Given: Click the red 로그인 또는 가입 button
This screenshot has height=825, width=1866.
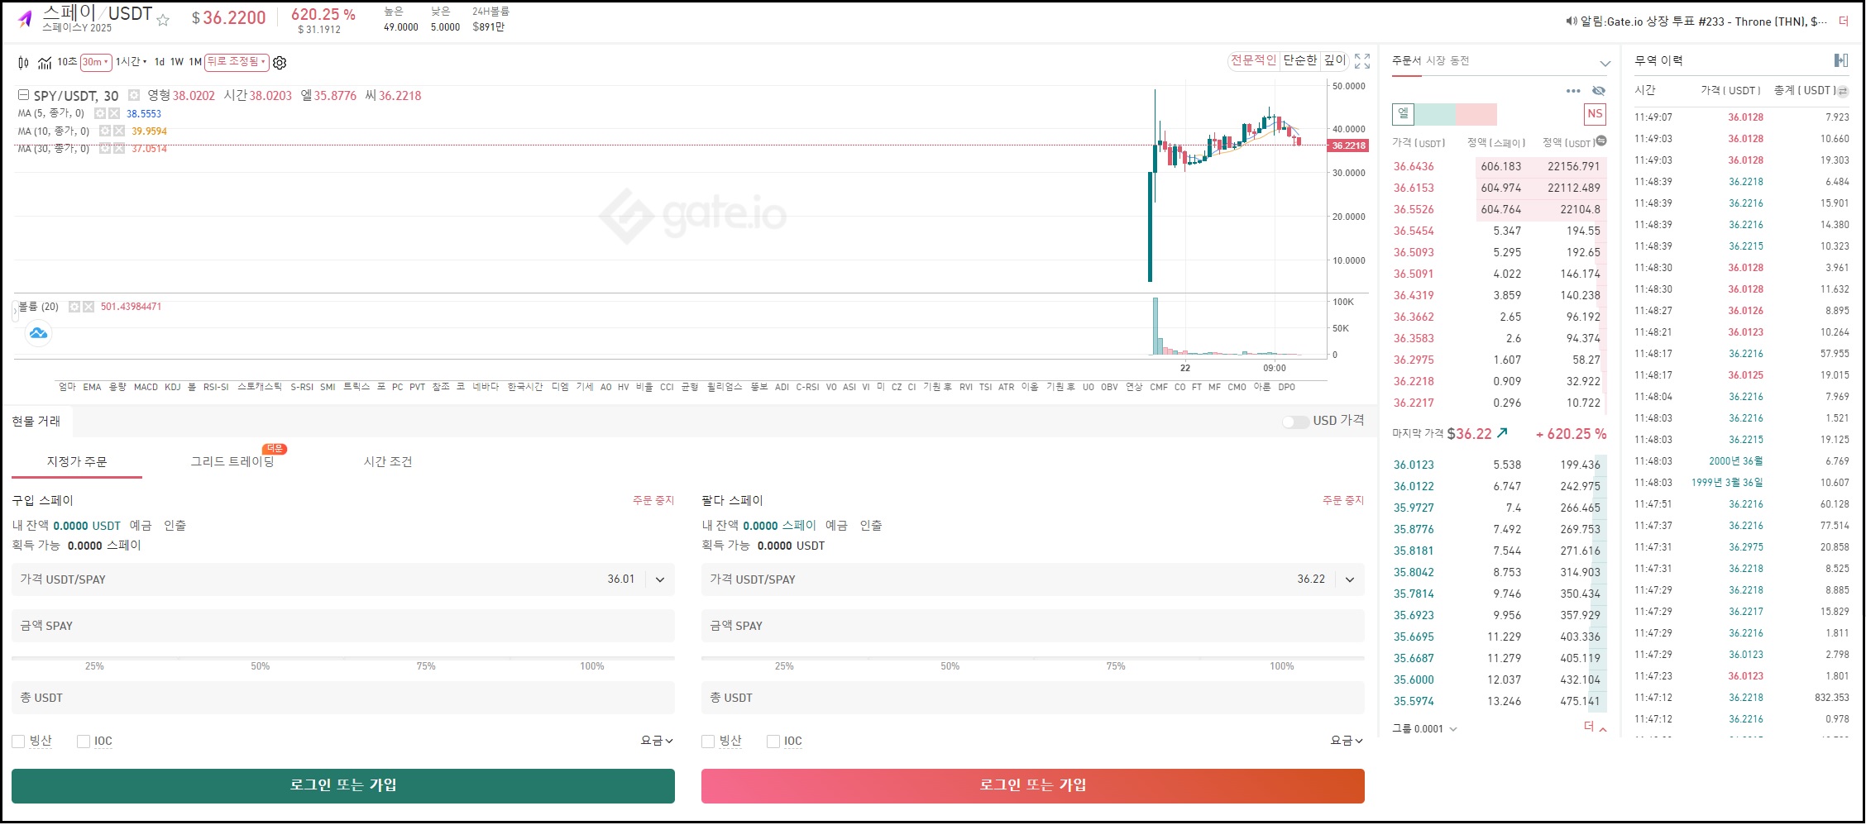Looking at the screenshot, I should (x=1033, y=786).
